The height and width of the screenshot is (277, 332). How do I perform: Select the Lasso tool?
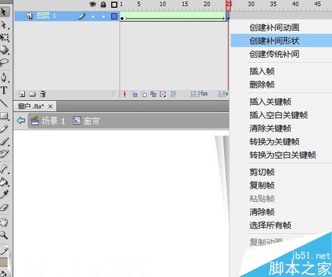[x=5, y=62]
